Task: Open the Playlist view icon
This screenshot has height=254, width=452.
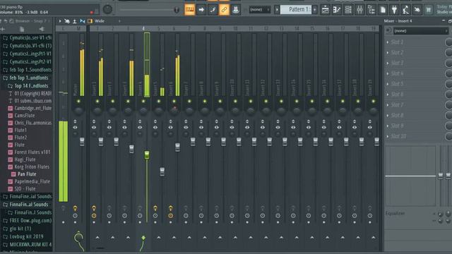Action: click(x=325, y=10)
